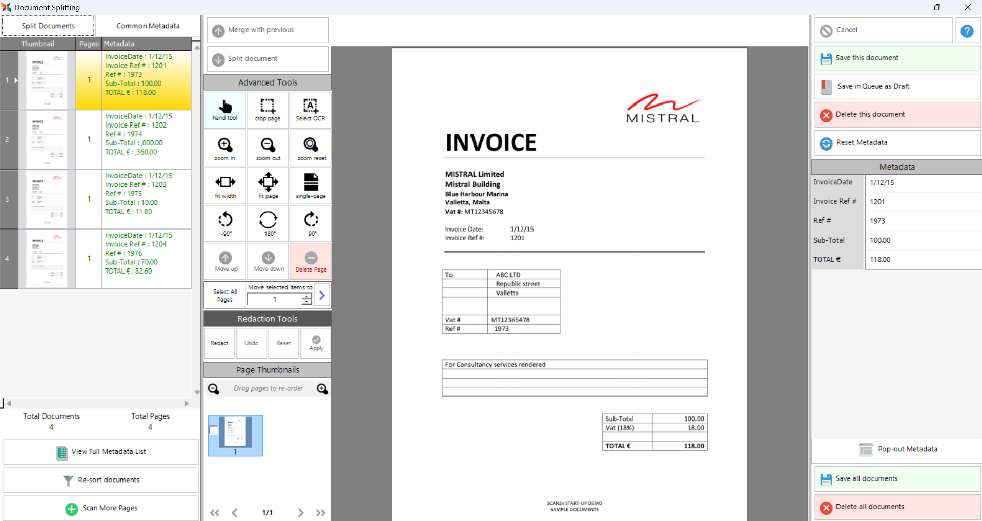Zoom in on the document
982x521 pixels.
(x=225, y=149)
